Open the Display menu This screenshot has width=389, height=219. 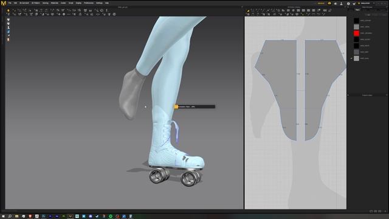pyautogui.click(x=78, y=3)
